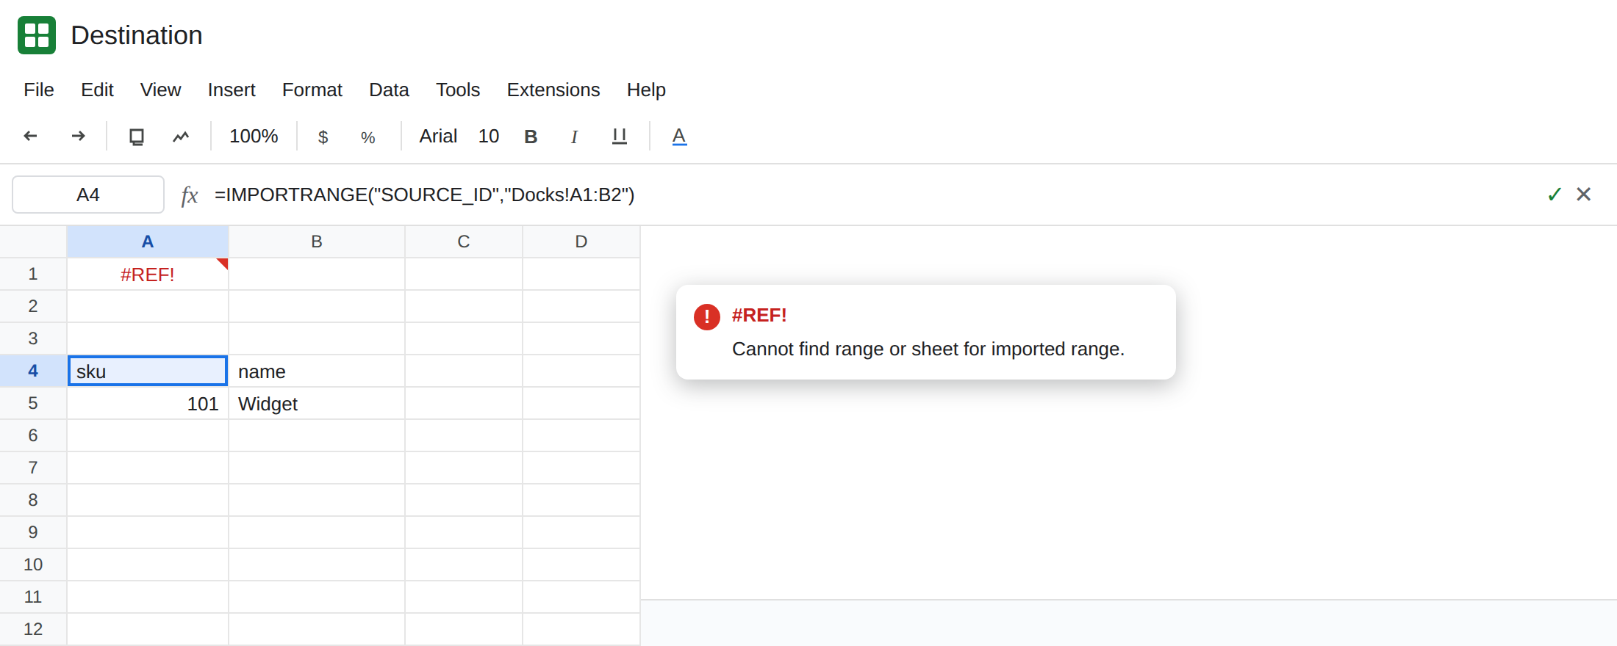Open the Edit menu

click(x=97, y=90)
